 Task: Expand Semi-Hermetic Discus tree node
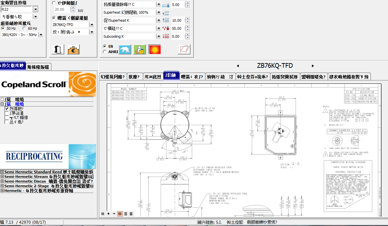coord(2,181)
